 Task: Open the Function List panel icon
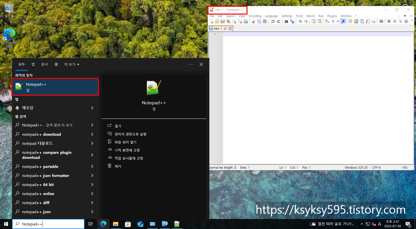(x=368, y=21)
